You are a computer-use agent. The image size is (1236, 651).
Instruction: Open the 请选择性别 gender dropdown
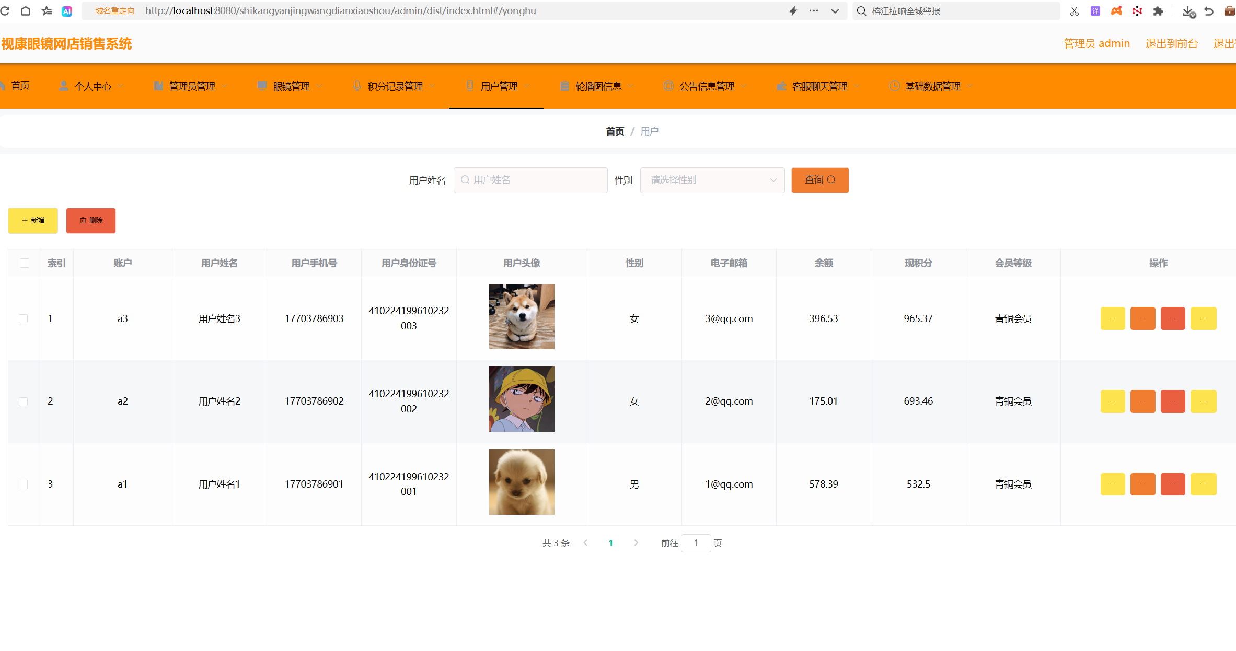click(x=712, y=180)
